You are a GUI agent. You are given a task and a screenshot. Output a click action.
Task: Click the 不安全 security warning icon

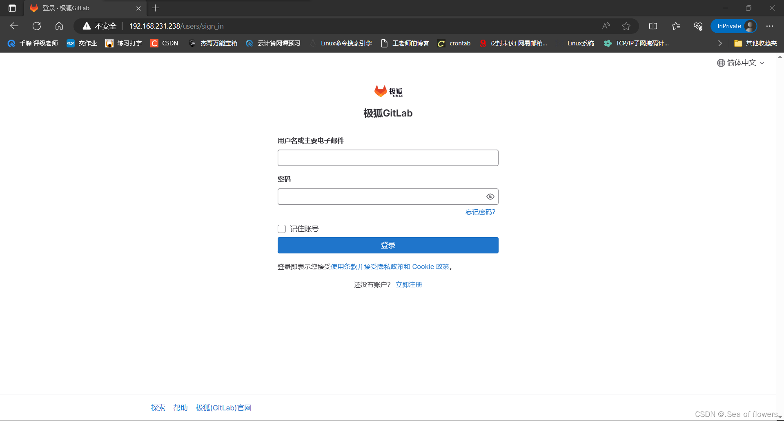(87, 26)
